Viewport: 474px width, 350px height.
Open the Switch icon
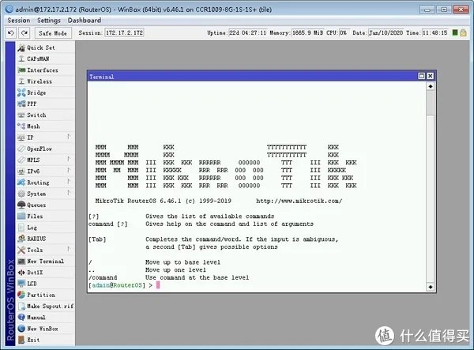pyautogui.click(x=21, y=115)
